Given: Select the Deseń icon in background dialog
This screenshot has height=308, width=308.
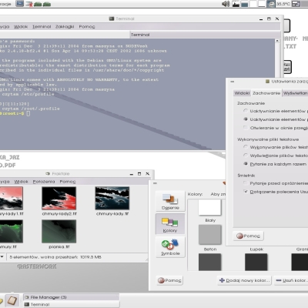Looking at the screenshot, I should tap(170, 202).
